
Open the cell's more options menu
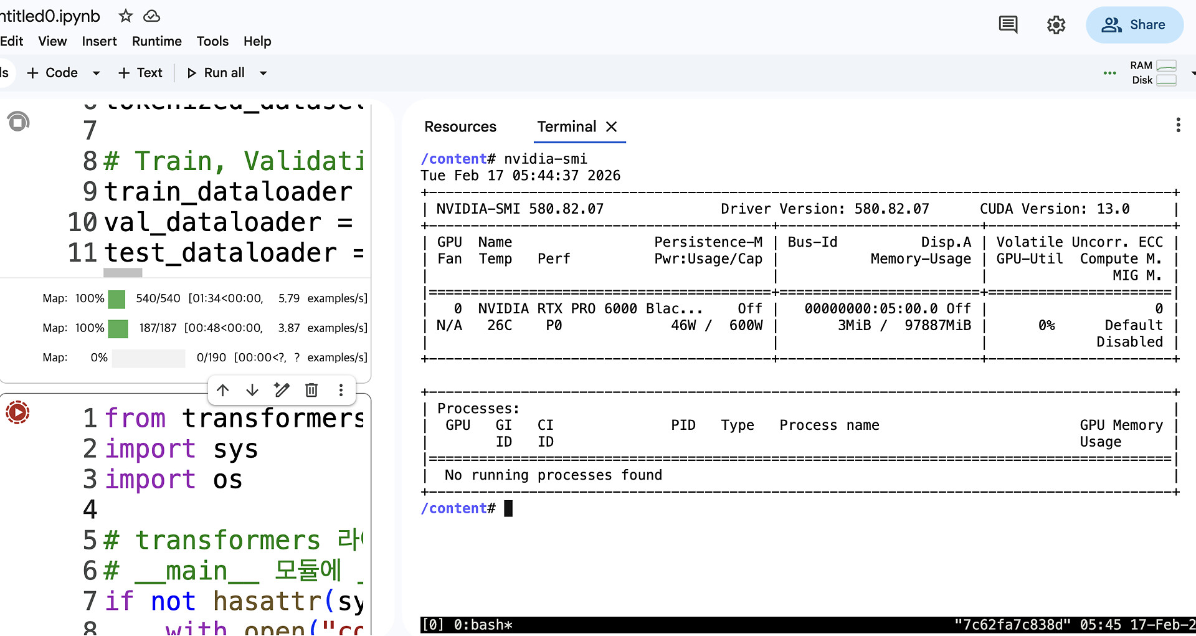pos(341,390)
